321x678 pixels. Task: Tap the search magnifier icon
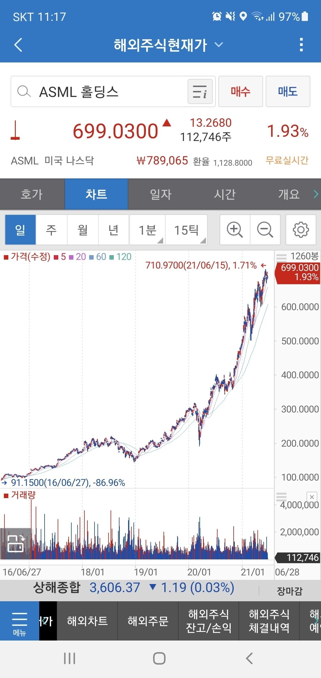24,92
